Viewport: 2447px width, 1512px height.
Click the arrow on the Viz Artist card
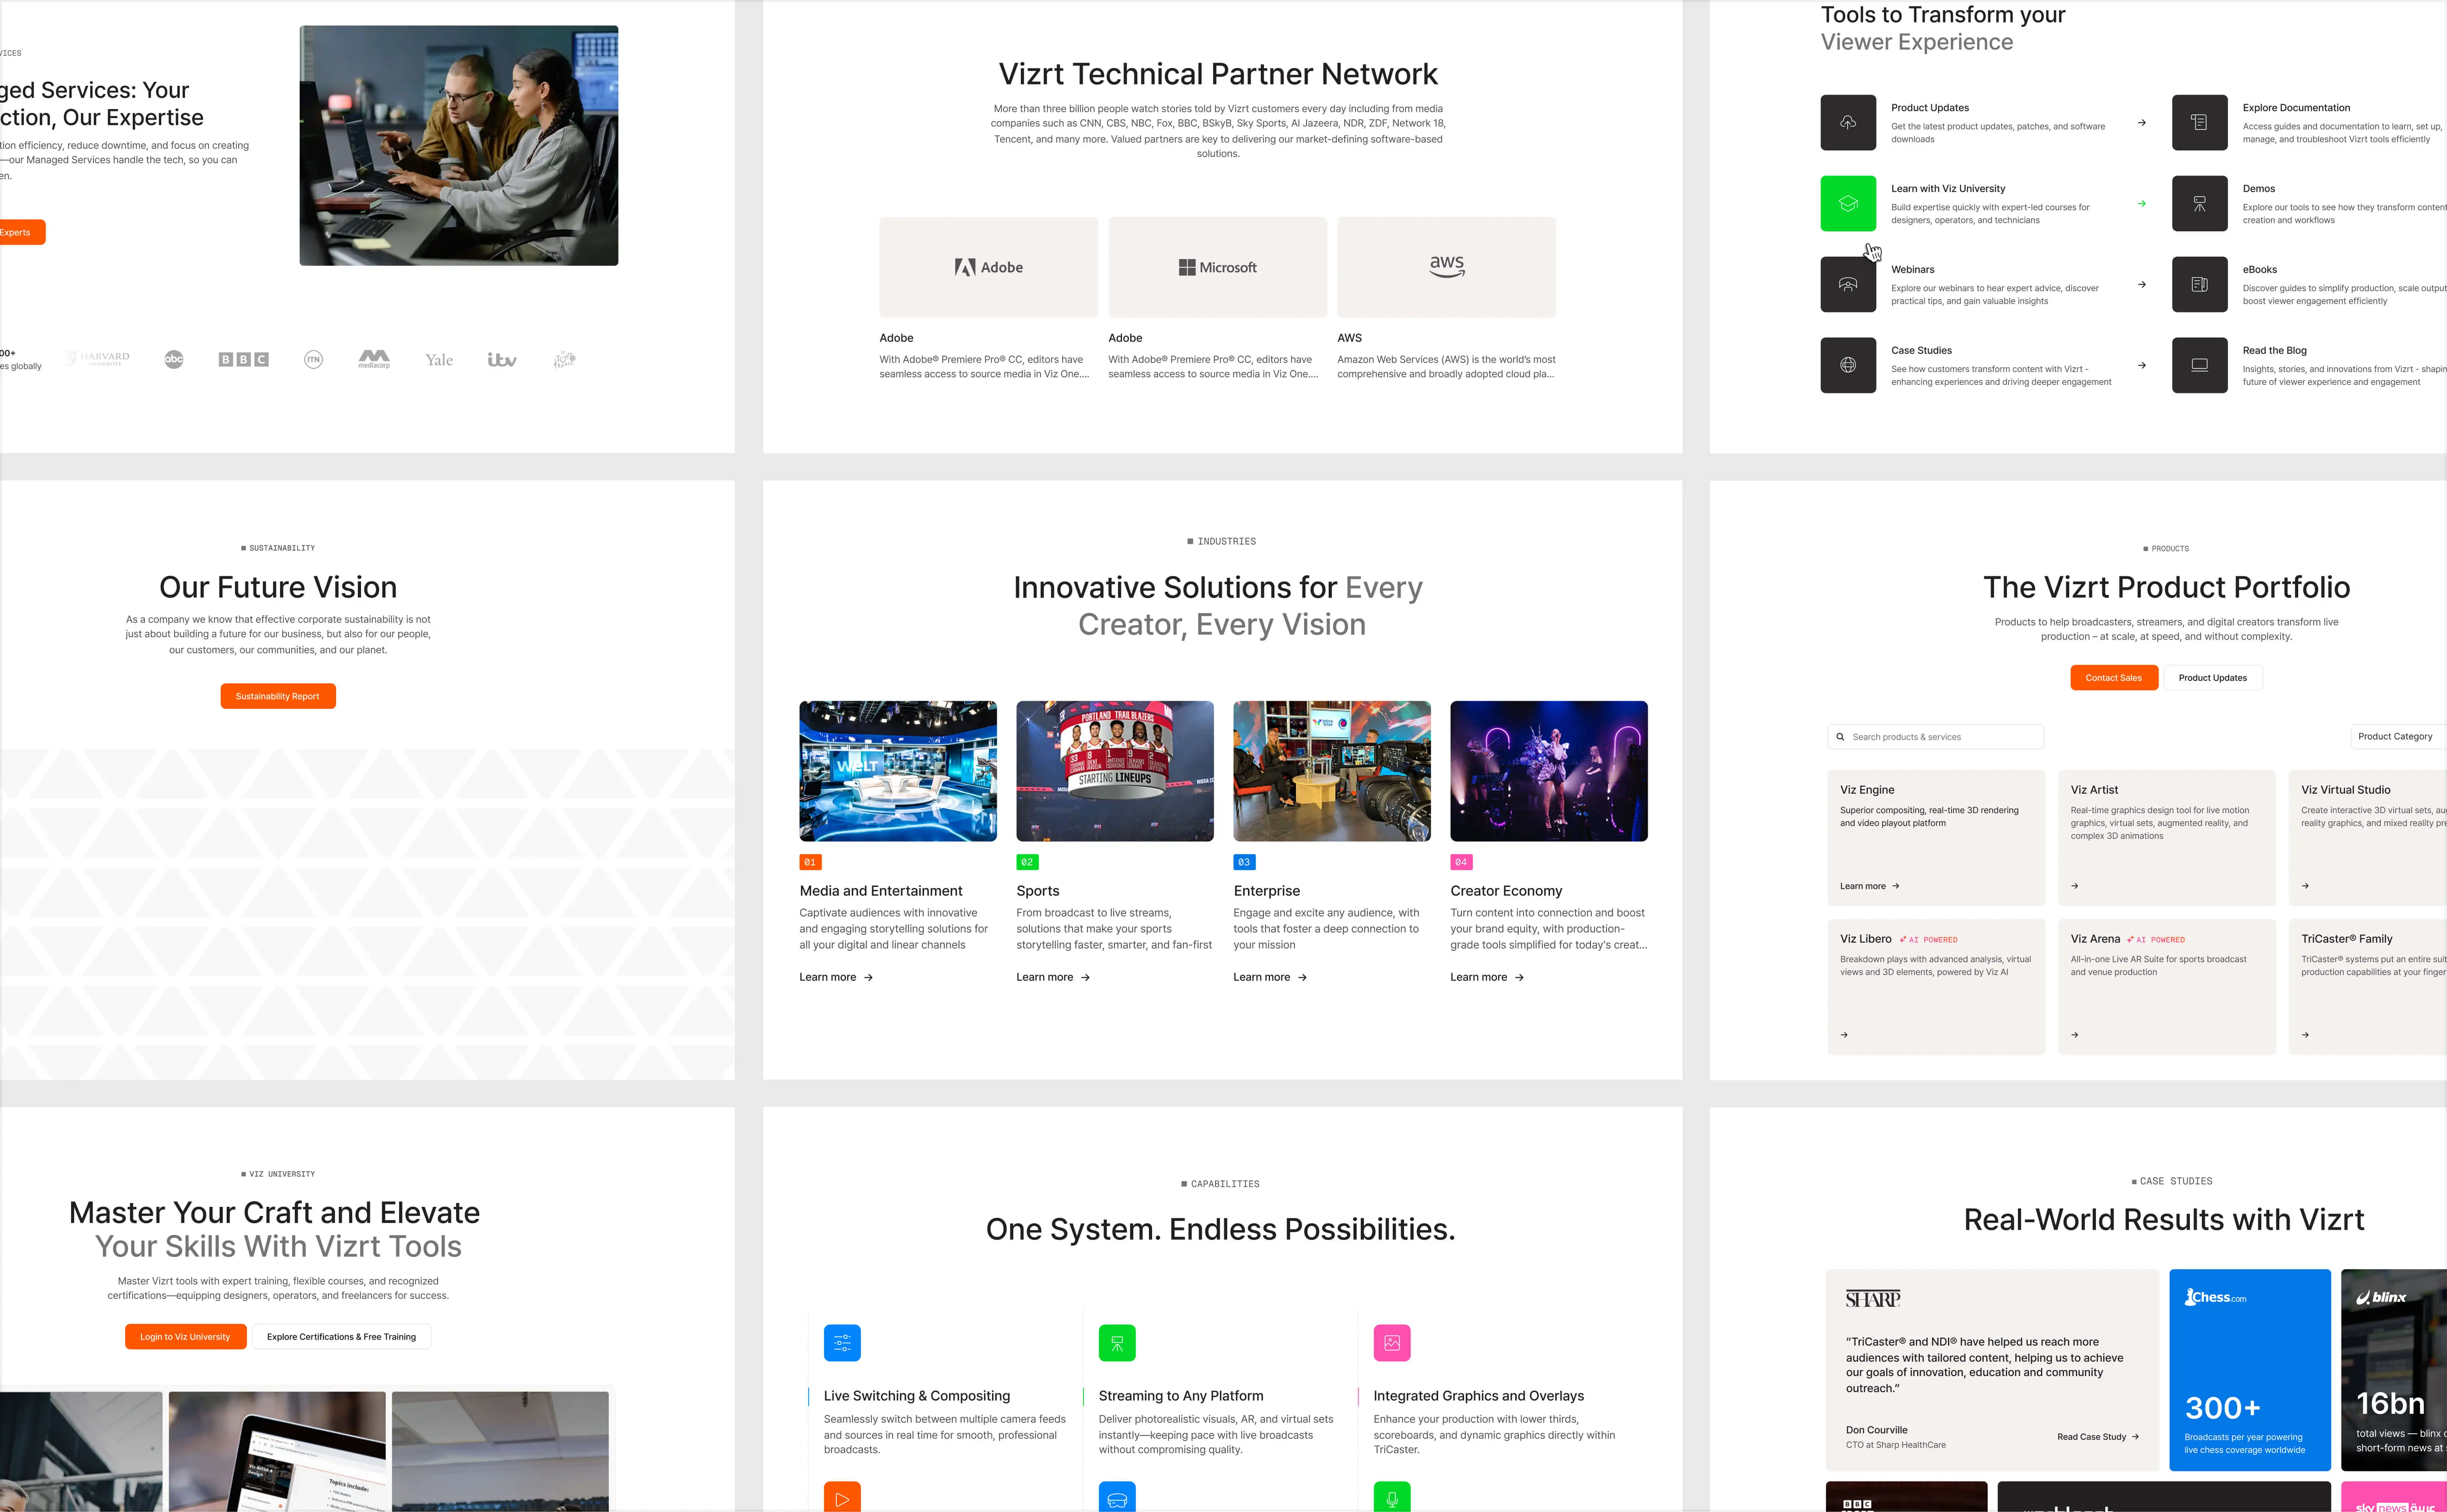(2074, 886)
